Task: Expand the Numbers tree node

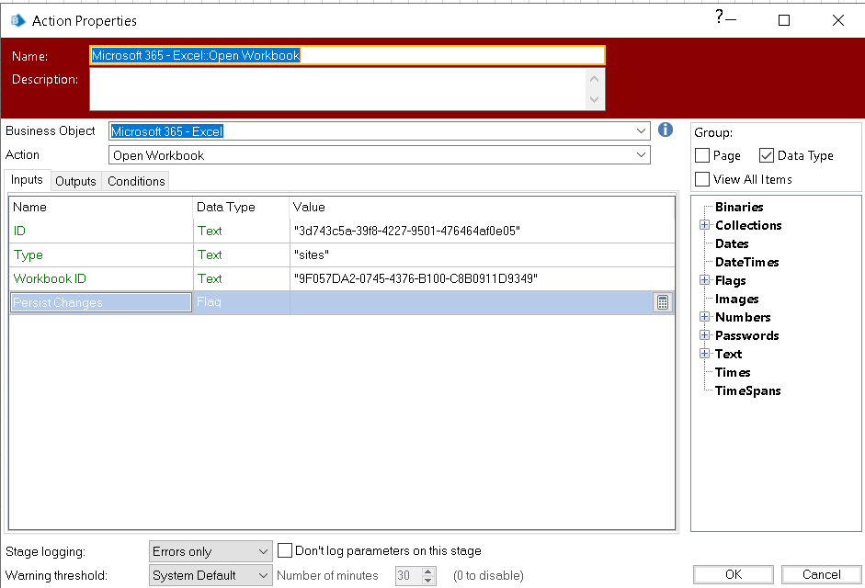Action: coord(704,317)
